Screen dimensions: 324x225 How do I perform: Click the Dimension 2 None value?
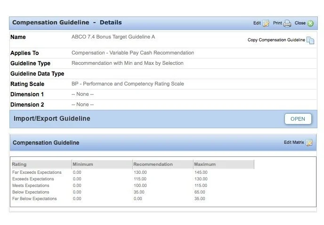[83, 104]
